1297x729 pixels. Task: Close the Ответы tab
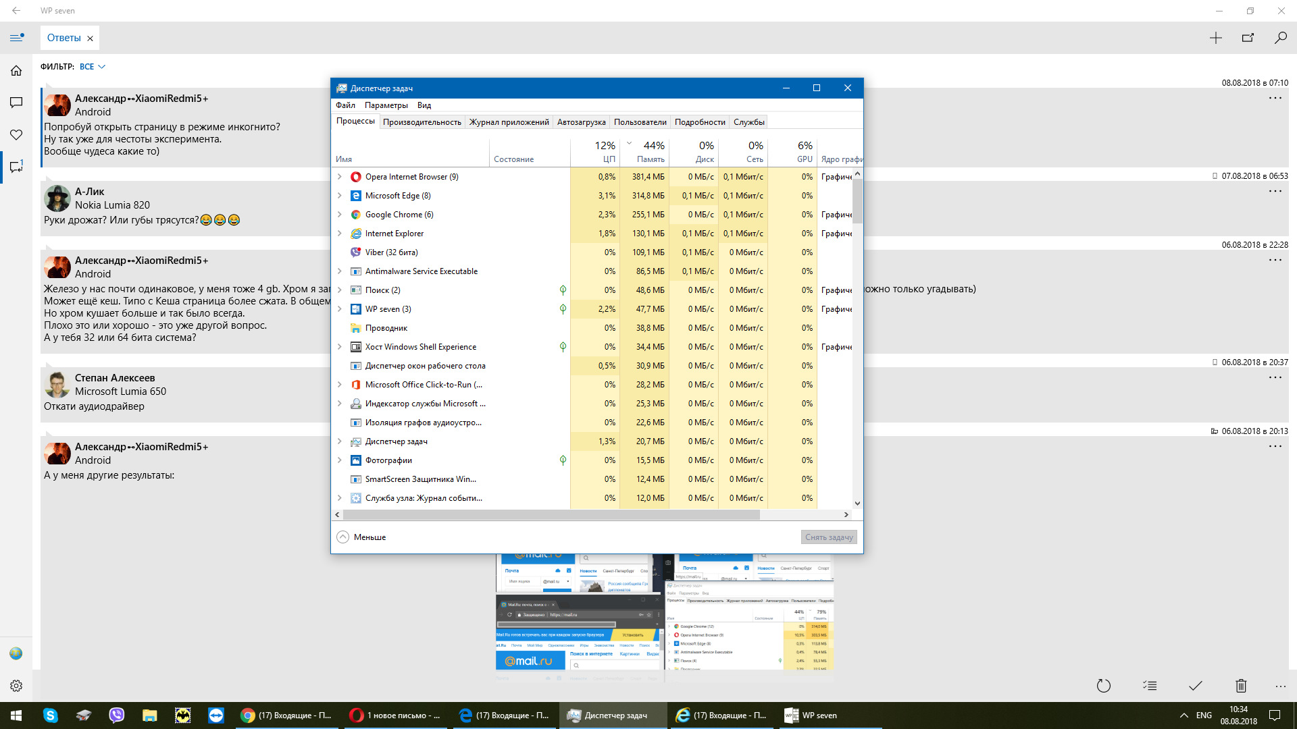pos(90,38)
